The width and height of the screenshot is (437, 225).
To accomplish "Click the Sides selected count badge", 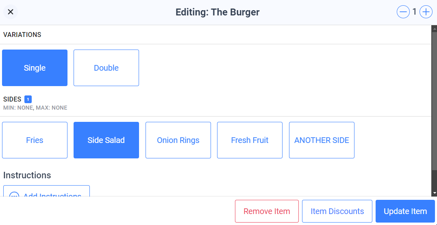I will coord(28,99).
